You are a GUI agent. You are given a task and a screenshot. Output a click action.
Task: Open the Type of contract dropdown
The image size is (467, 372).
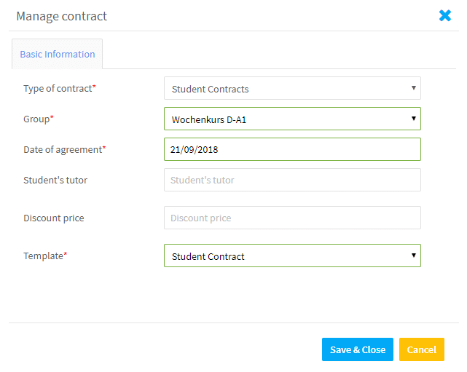coord(292,88)
